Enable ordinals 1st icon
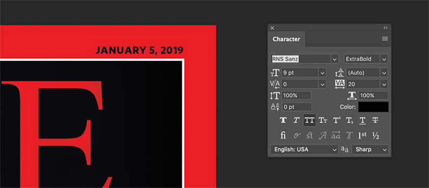The width and height of the screenshot is (429, 188). point(362,135)
